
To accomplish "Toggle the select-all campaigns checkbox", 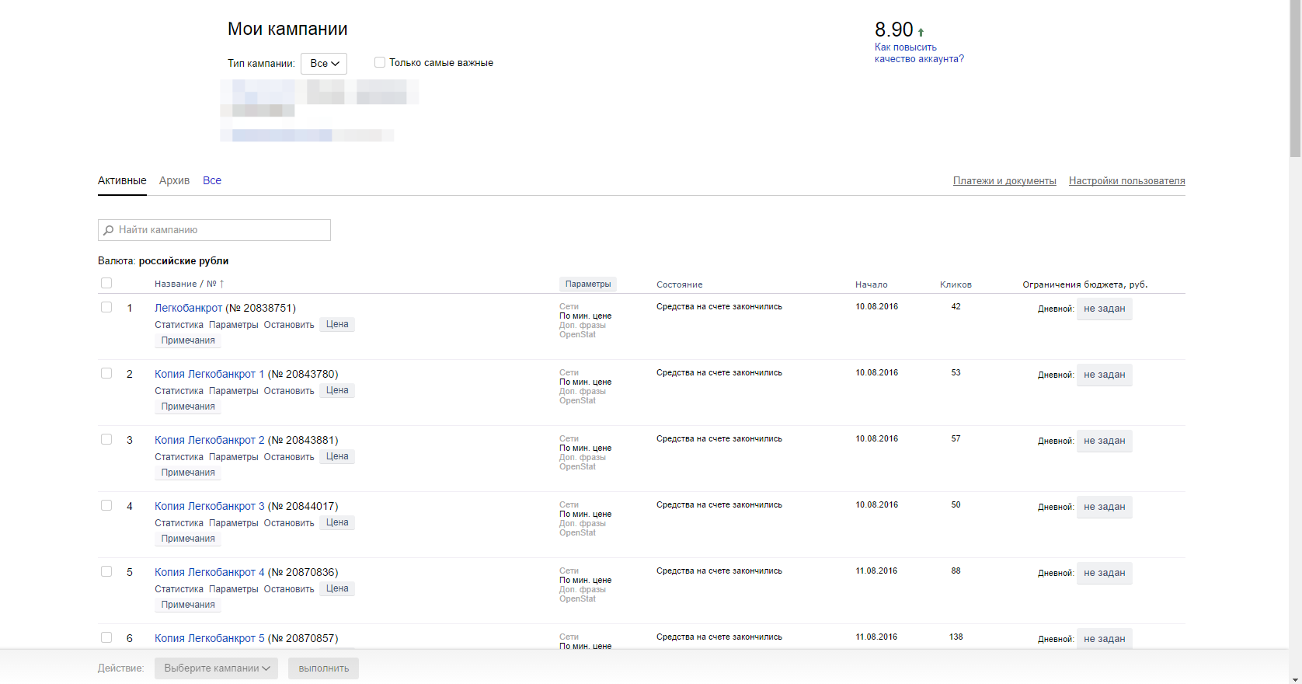I will click(x=106, y=283).
